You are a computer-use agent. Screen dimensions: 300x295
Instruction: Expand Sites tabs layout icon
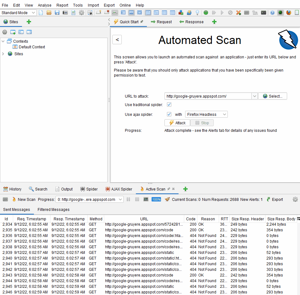(x=123, y=13)
